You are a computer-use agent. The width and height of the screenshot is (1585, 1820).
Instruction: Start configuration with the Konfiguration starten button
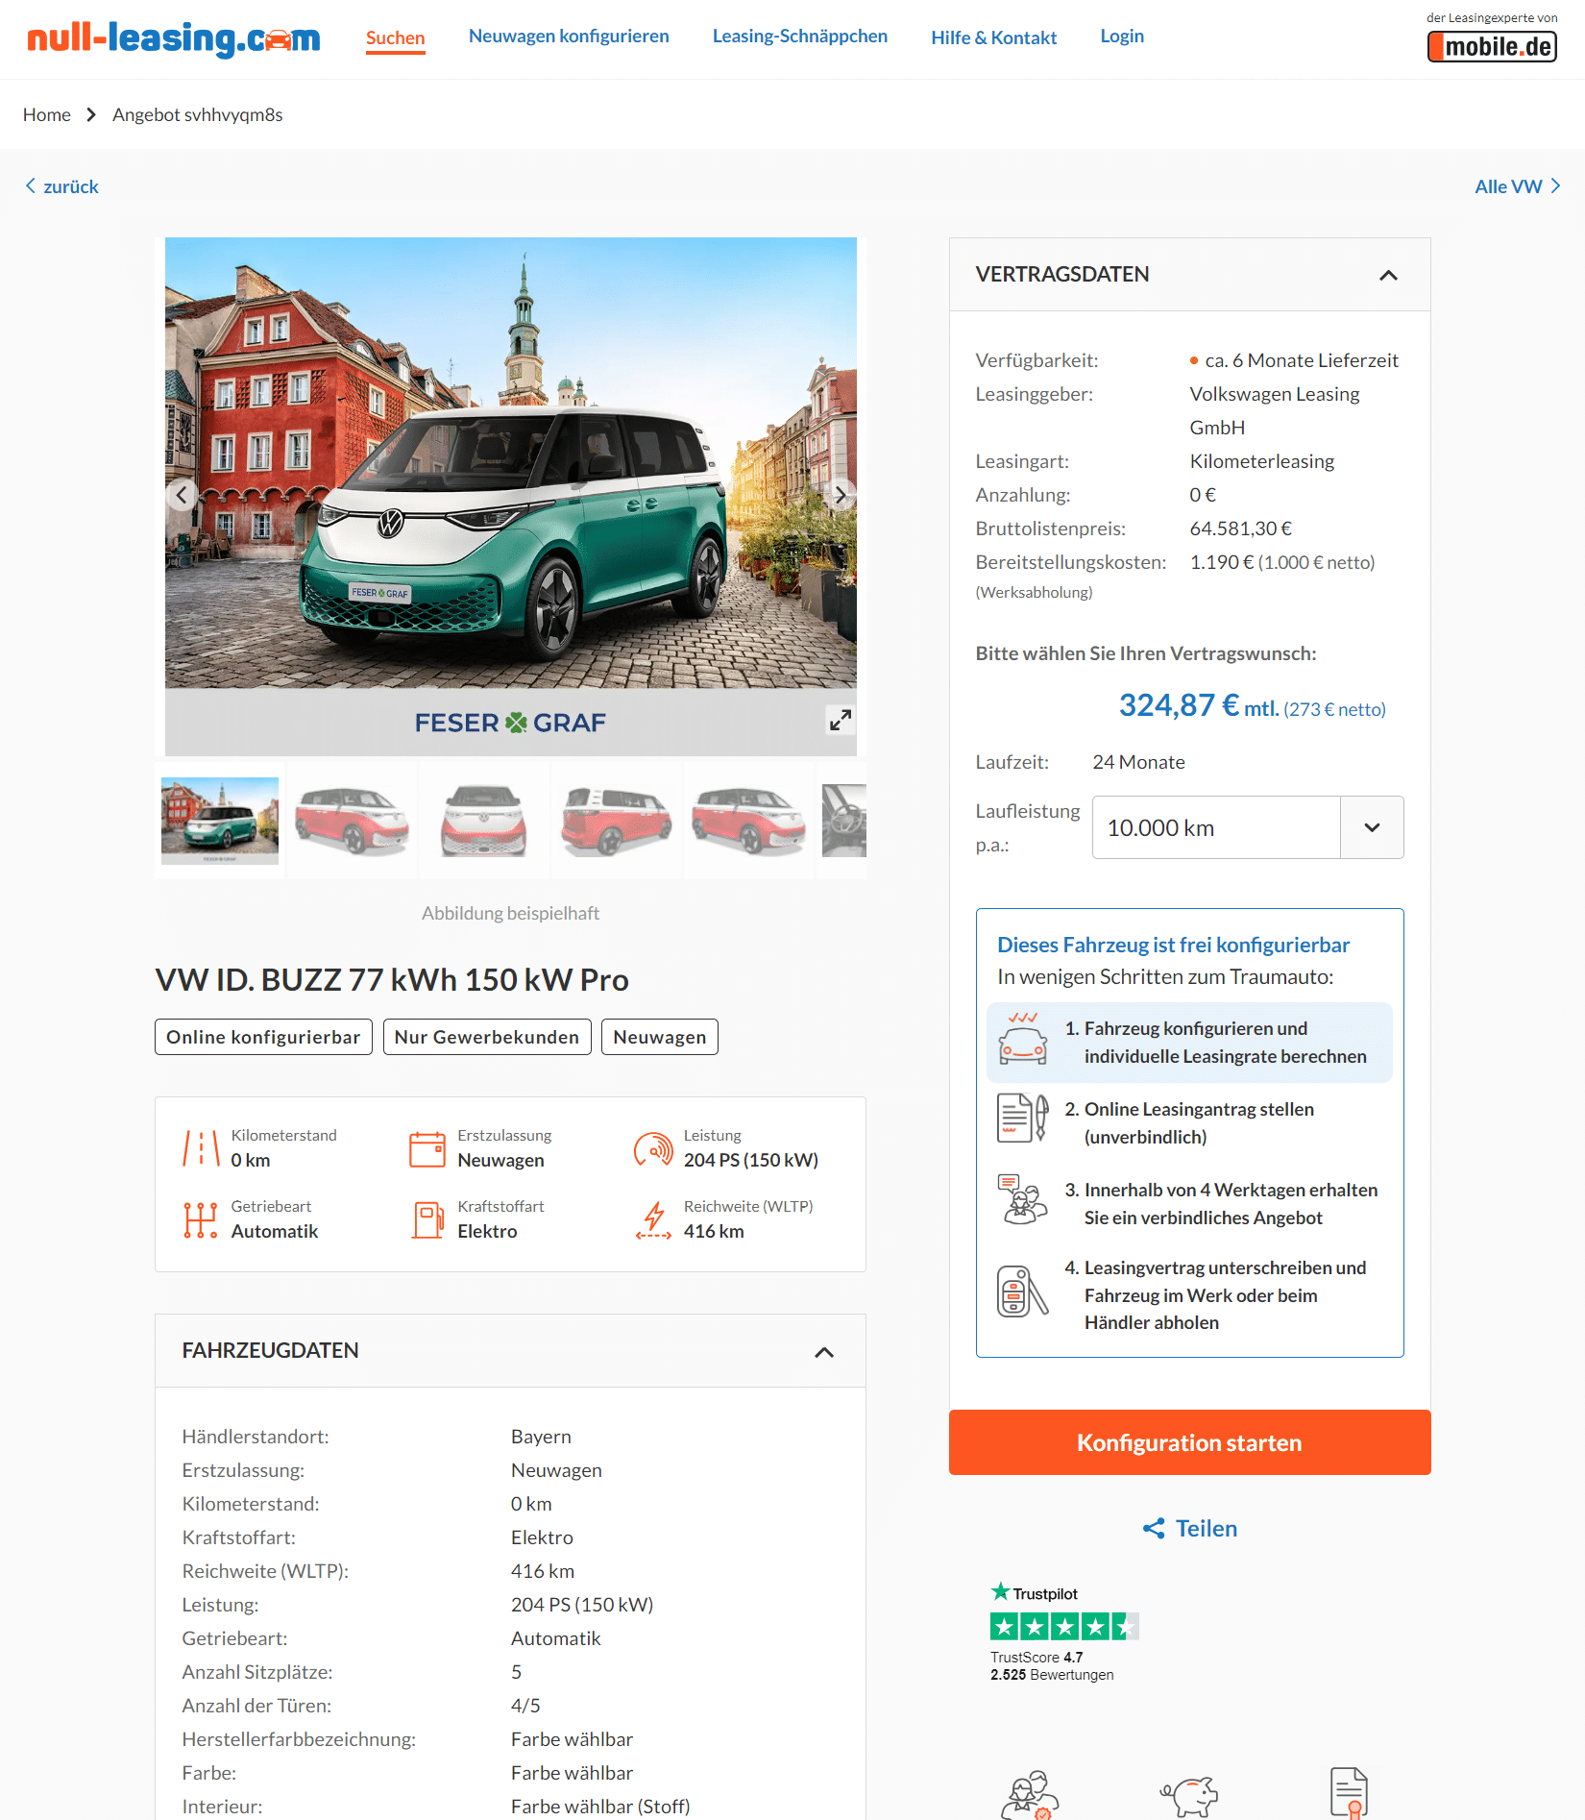pos(1189,1442)
